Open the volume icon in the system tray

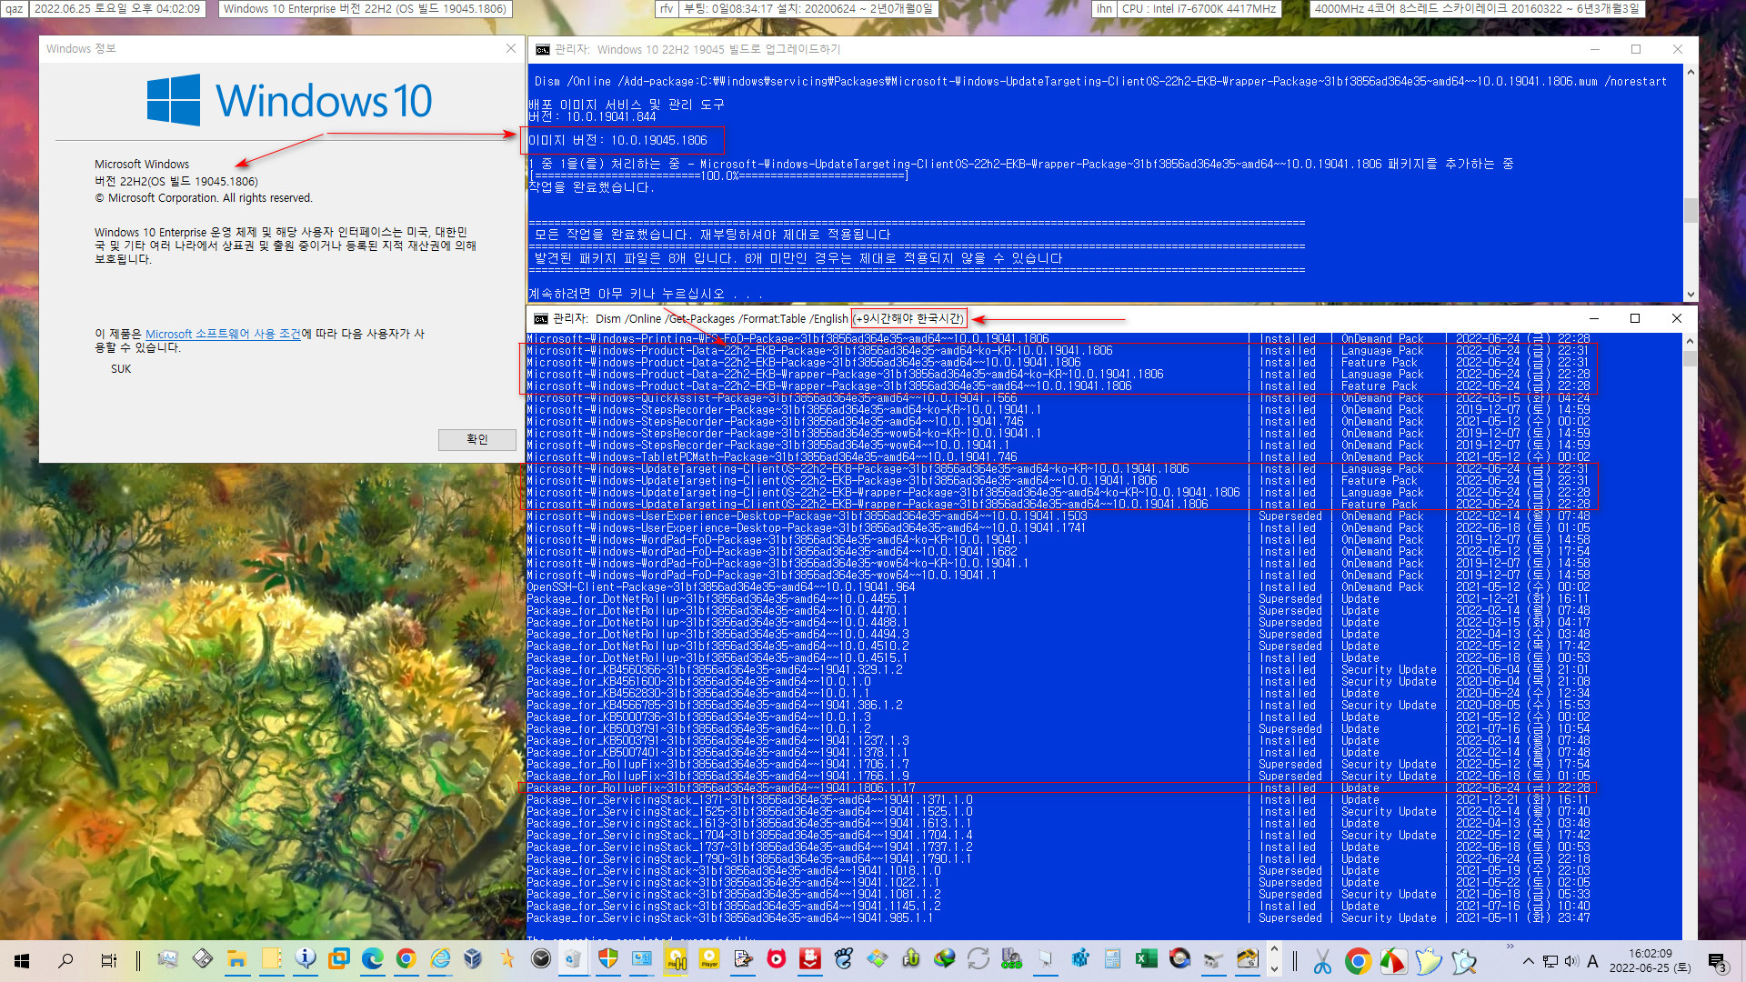pyautogui.click(x=1571, y=961)
